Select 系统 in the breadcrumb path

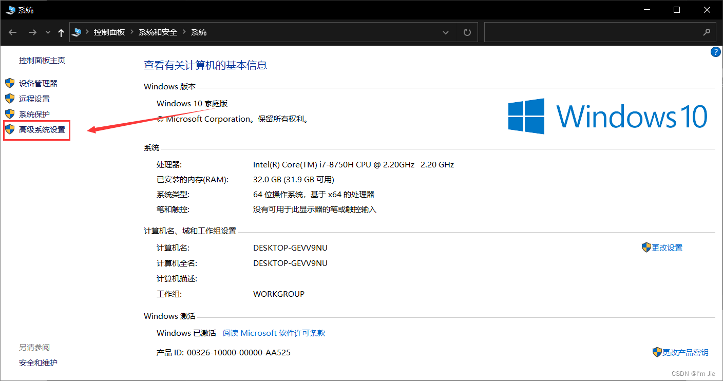point(199,32)
